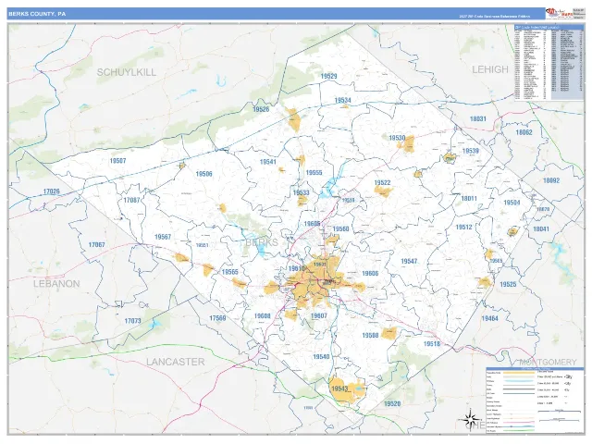The image size is (592, 444).
Task: Click ZIP code 19606
Action: (x=370, y=274)
